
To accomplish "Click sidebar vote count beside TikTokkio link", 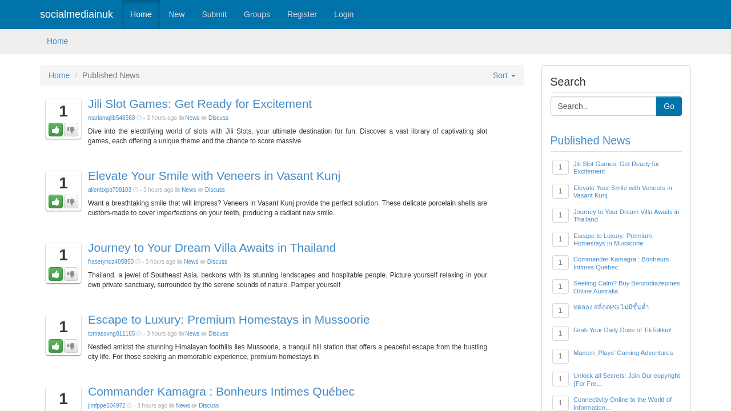I will coord(560,333).
